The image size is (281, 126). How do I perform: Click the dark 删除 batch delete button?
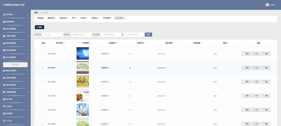pyautogui.click(x=39, y=27)
